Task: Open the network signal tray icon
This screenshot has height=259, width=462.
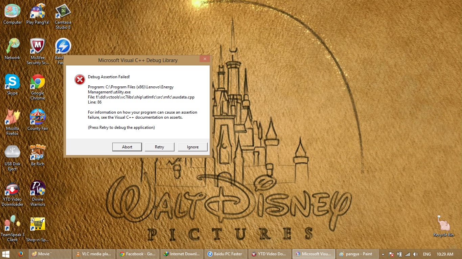Action: tap(408, 254)
